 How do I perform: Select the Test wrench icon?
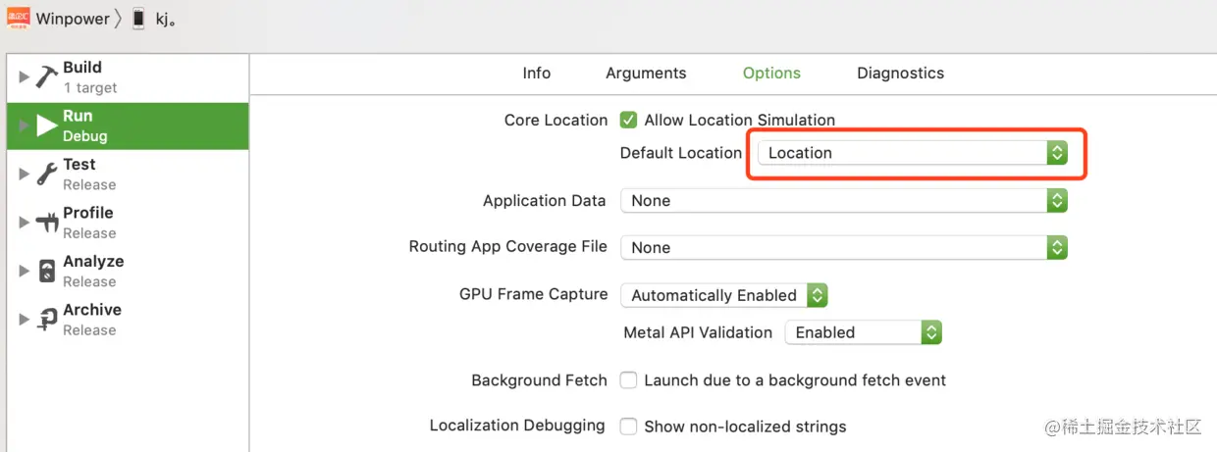click(x=47, y=175)
